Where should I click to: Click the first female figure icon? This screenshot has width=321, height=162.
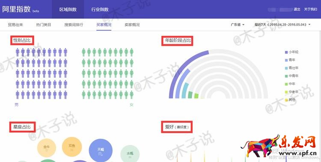[83, 53]
